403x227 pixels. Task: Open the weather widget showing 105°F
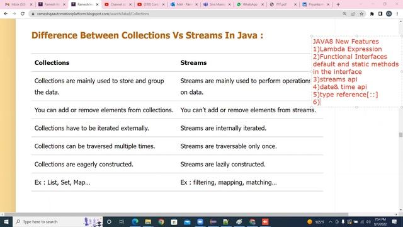315,221
